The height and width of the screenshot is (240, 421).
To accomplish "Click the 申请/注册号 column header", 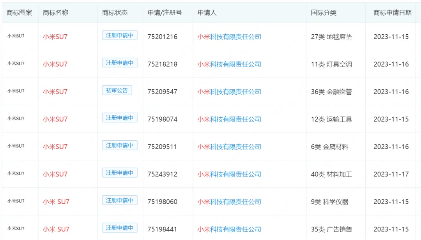I will point(165,12).
